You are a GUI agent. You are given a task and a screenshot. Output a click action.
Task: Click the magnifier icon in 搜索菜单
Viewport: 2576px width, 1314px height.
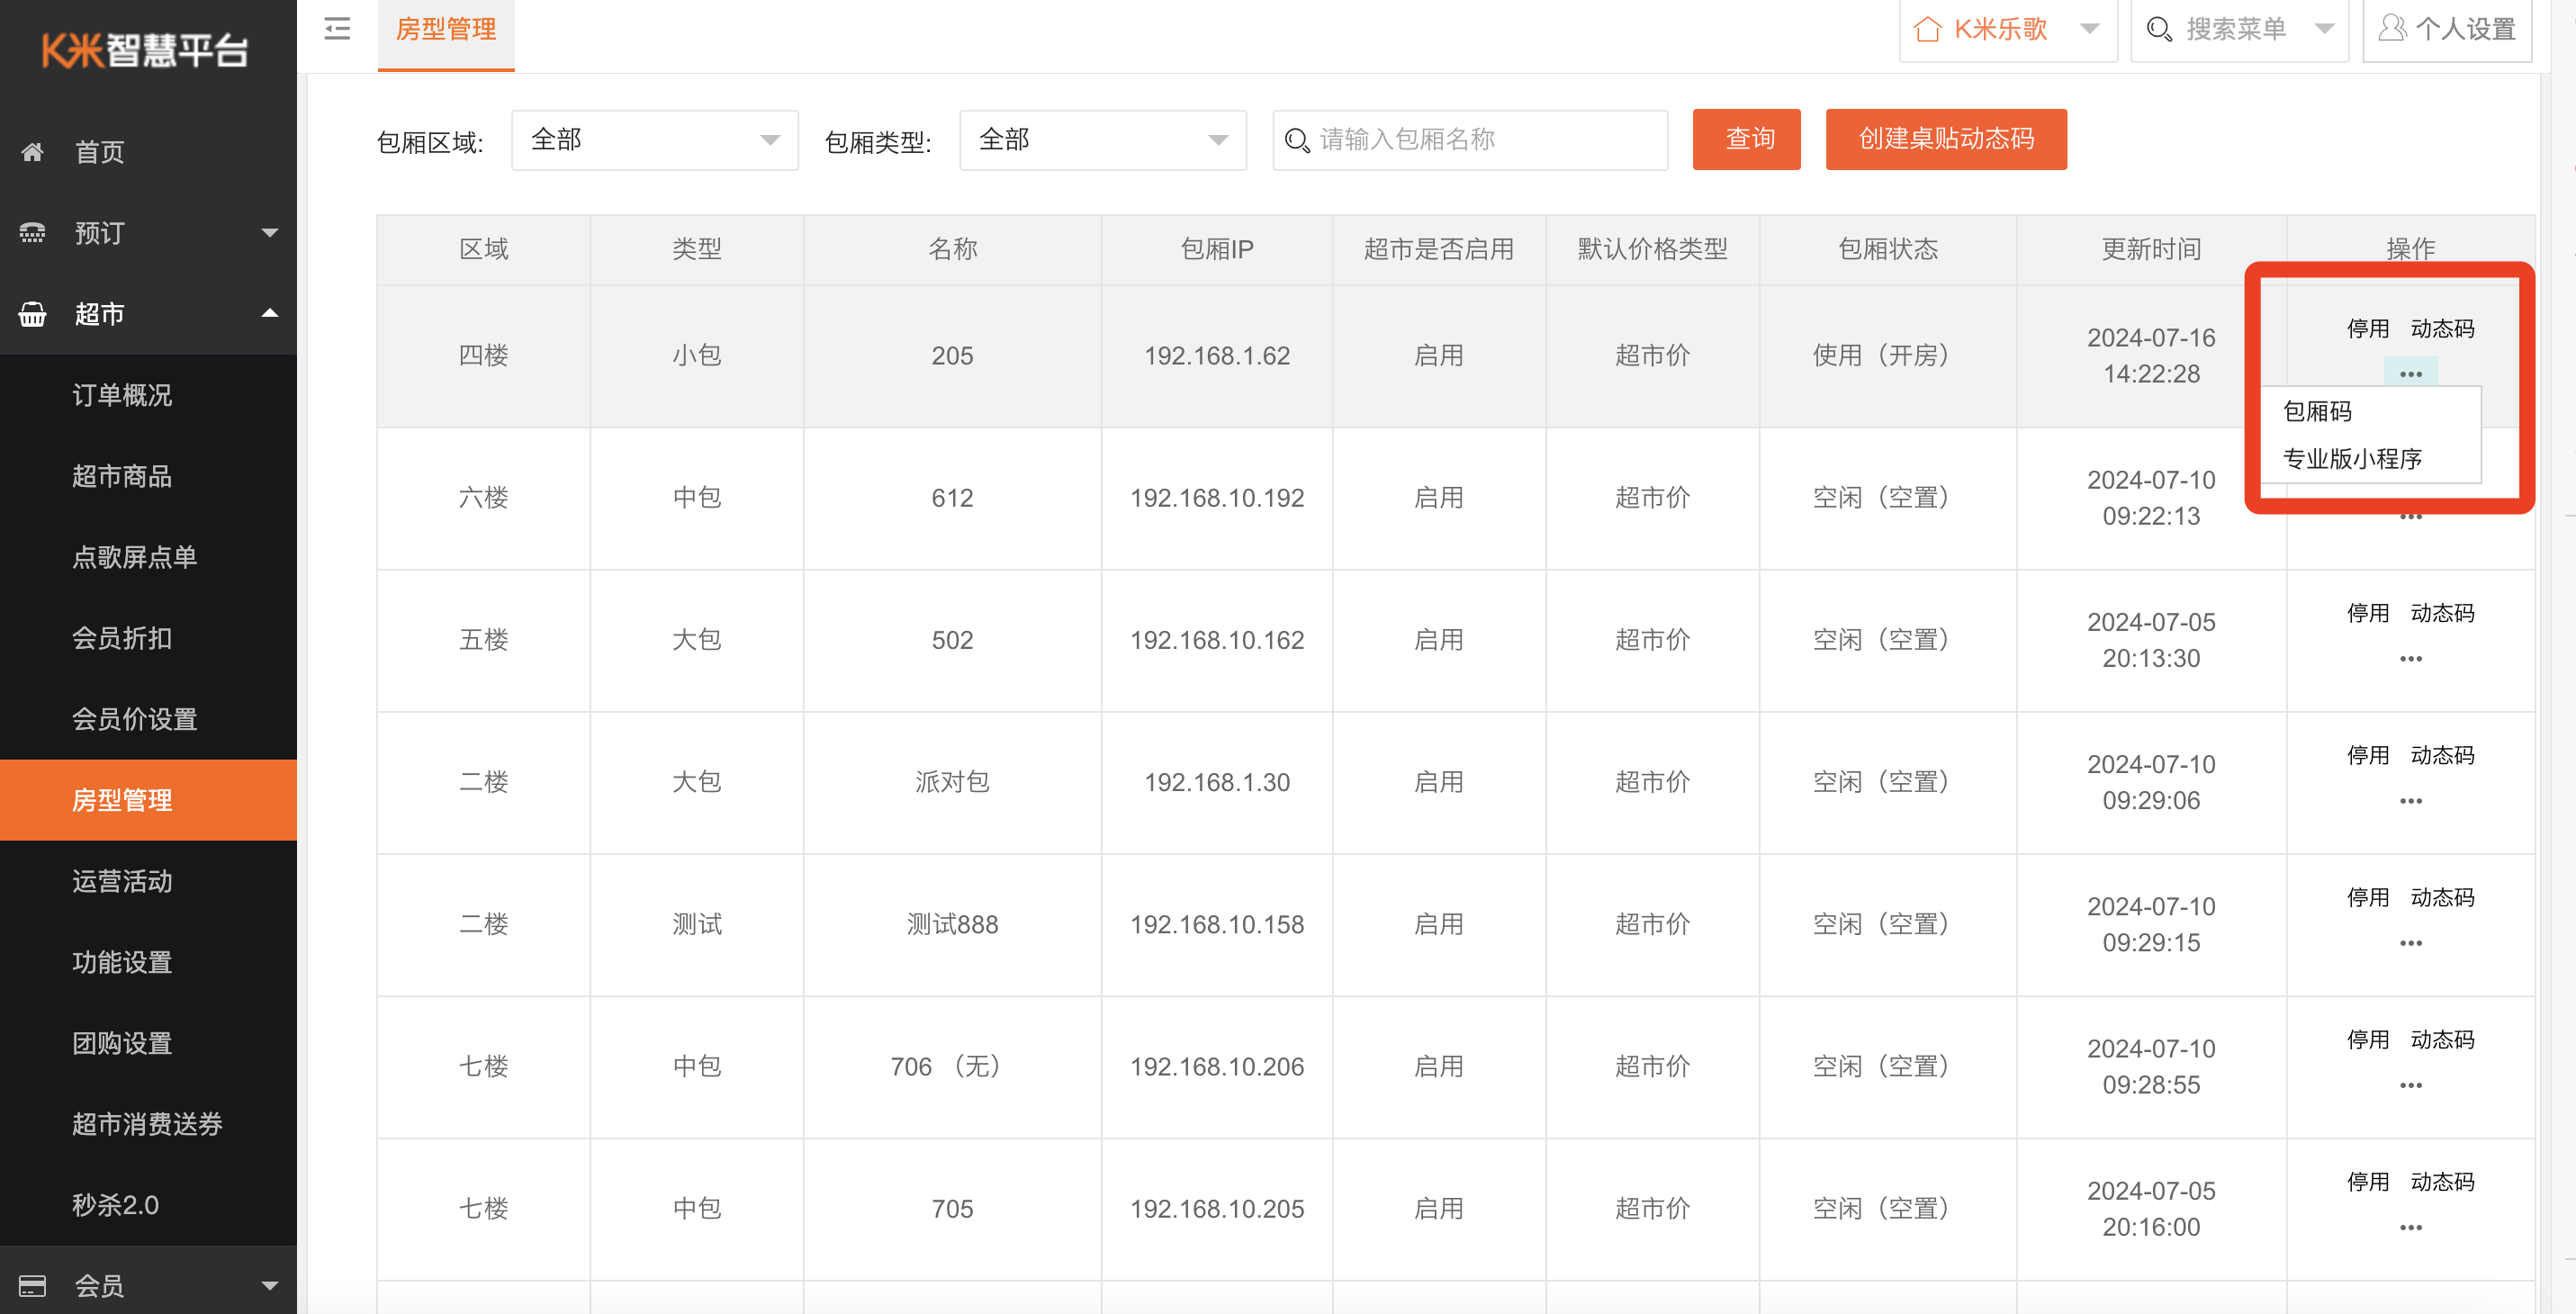(2158, 29)
